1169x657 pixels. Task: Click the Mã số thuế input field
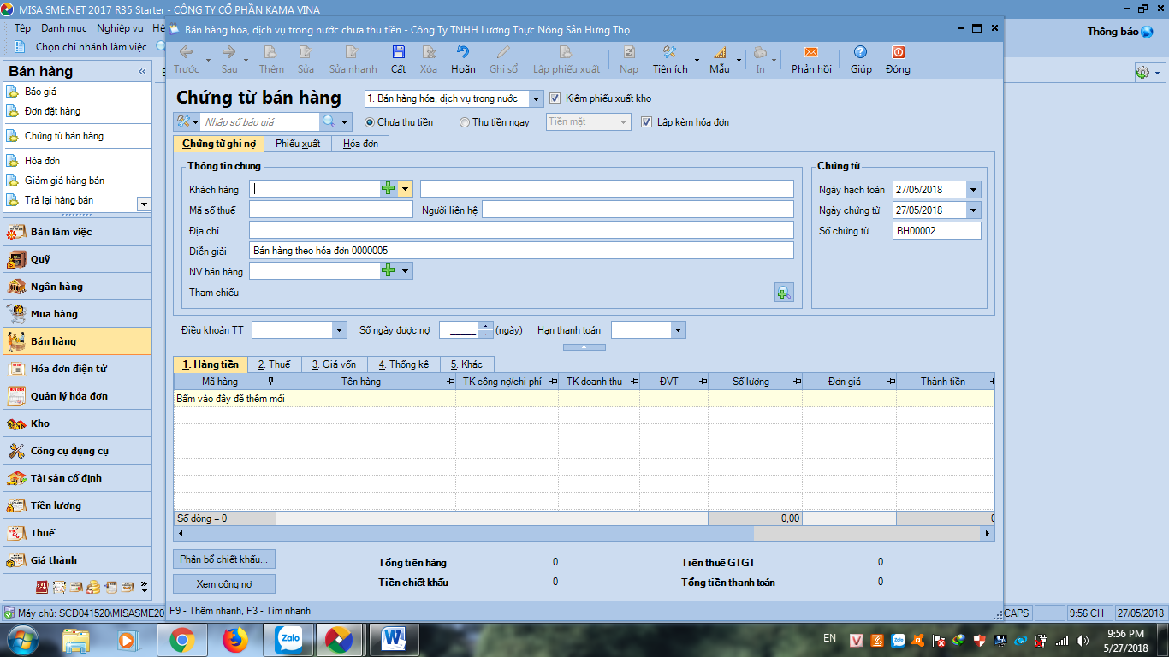(330, 210)
